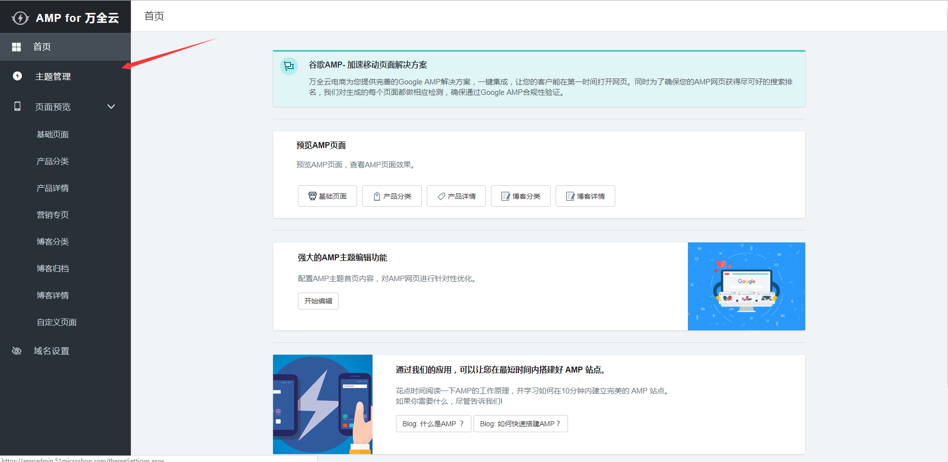Viewport: 948px width, 462px height.
Task: Click the edit icon on 博客详情 button
Action: (x=570, y=196)
